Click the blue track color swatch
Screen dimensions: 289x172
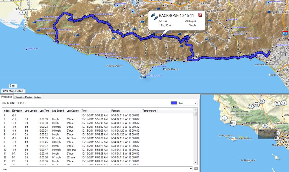pyautogui.click(x=174, y=103)
